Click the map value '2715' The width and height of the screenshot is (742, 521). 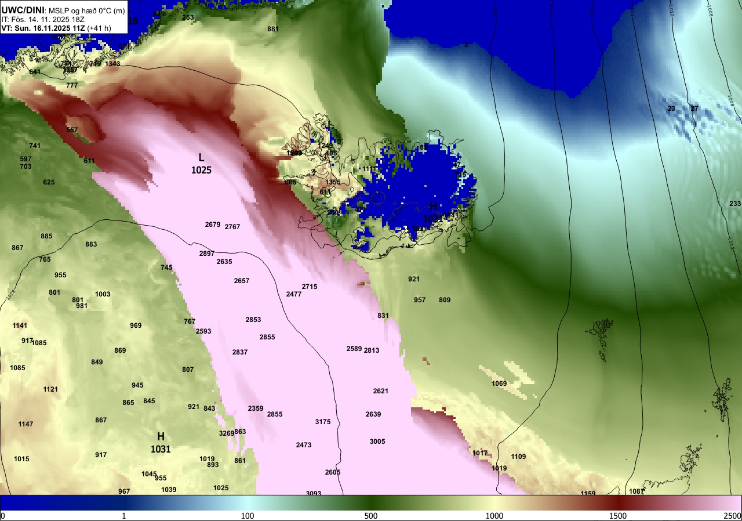coord(310,287)
